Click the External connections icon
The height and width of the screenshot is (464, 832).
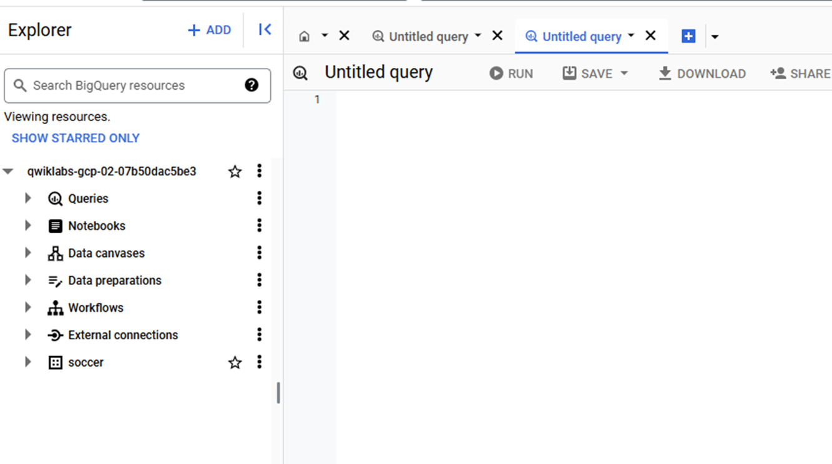pyautogui.click(x=56, y=336)
